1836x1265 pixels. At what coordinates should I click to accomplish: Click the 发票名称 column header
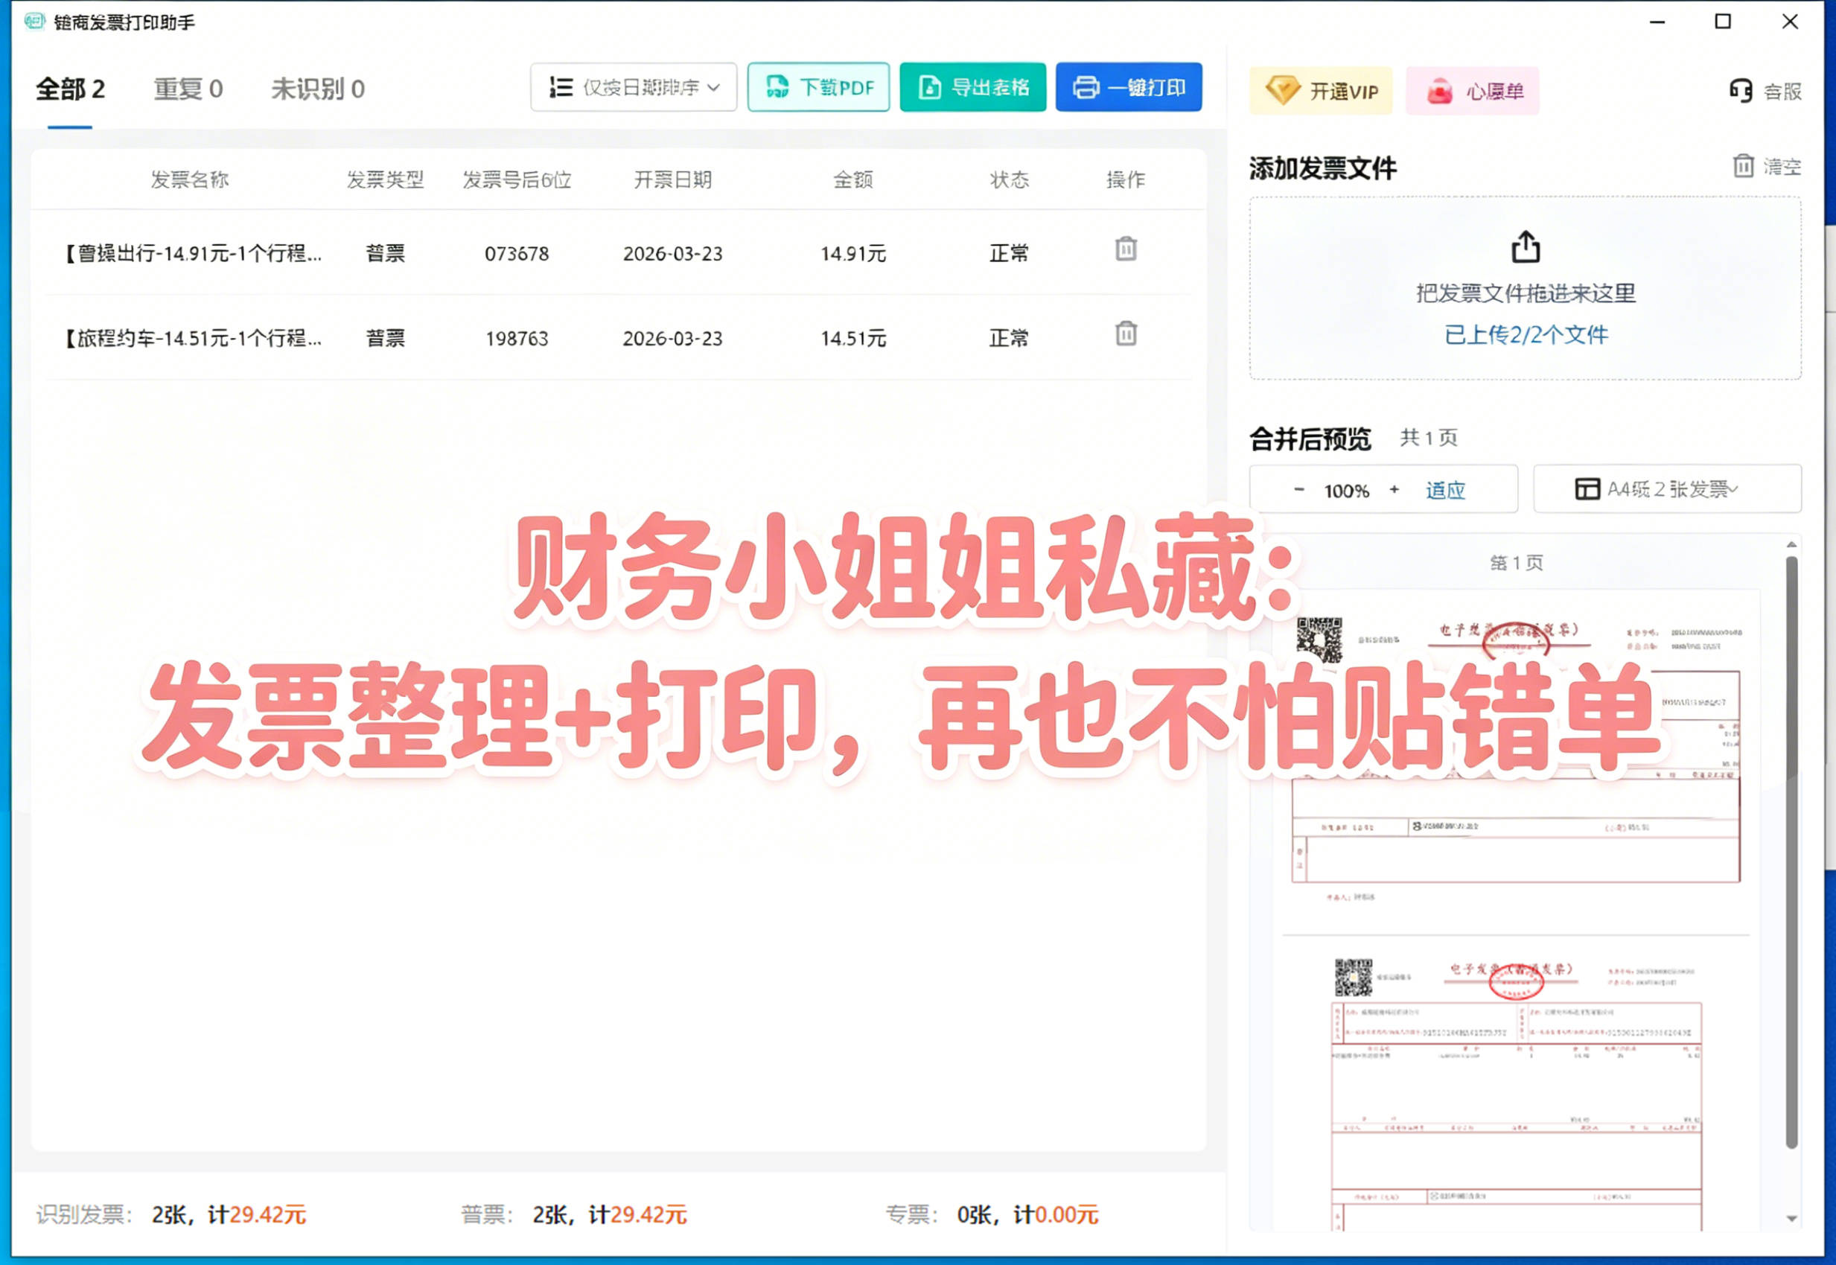(190, 180)
